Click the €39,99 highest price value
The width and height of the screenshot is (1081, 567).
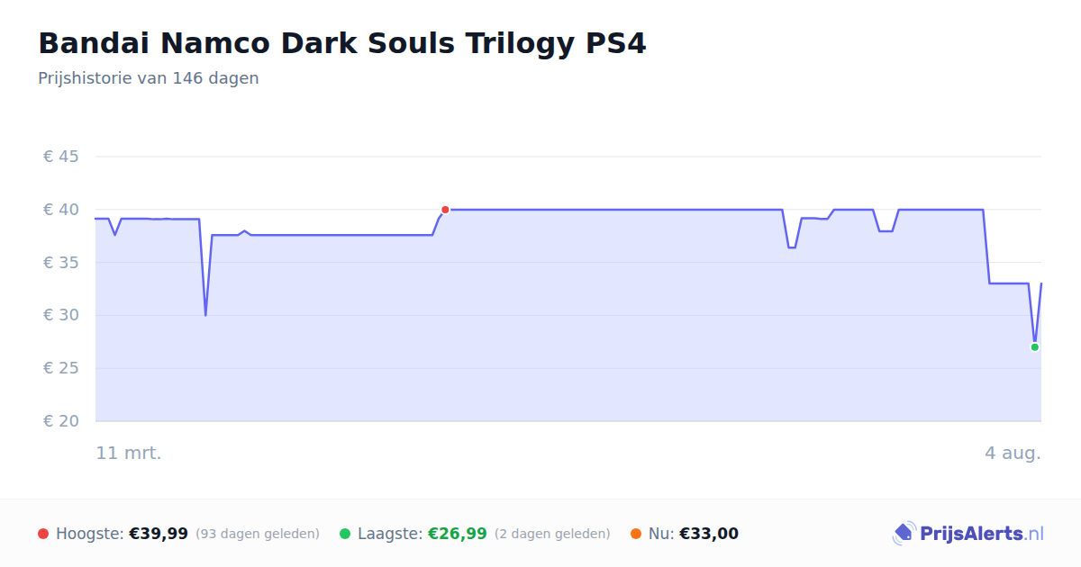pos(159,534)
